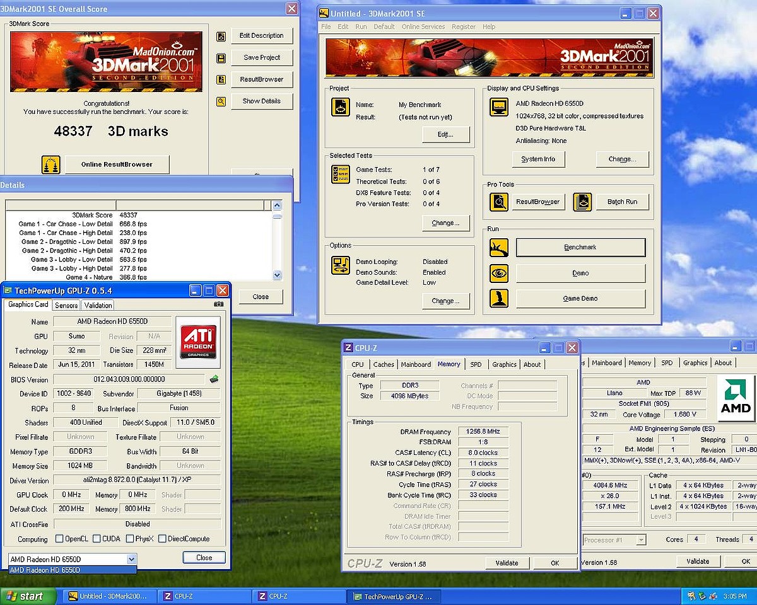This screenshot has width=757, height=605.
Task: Switch to the Sensors tab in GPU-Z
Action: coord(66,306)
